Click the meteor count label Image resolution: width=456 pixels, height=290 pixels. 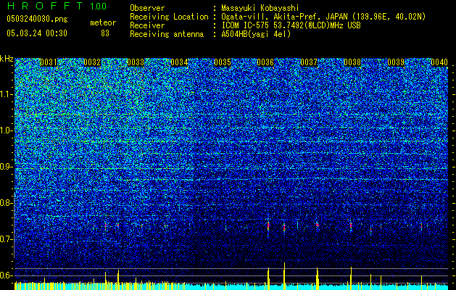[x=103, y=22]
